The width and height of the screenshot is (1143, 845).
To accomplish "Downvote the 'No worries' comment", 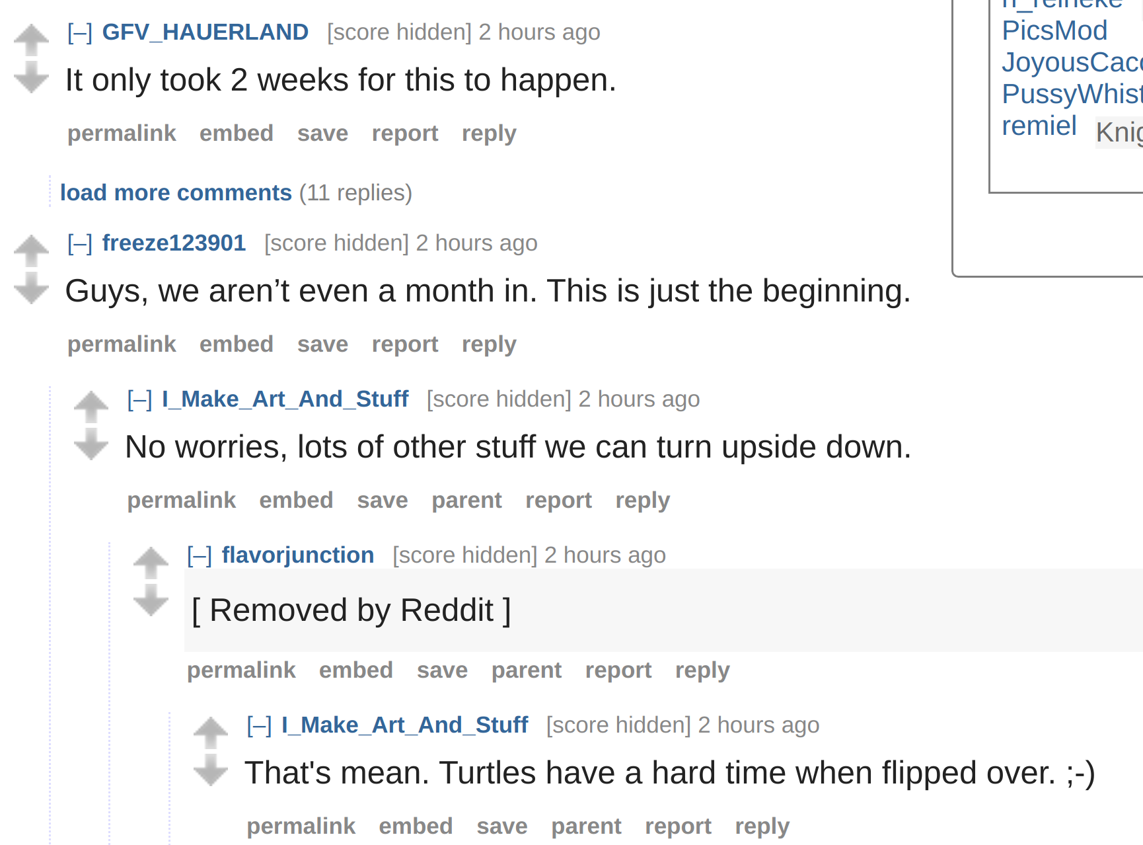I will coord(91,444).
